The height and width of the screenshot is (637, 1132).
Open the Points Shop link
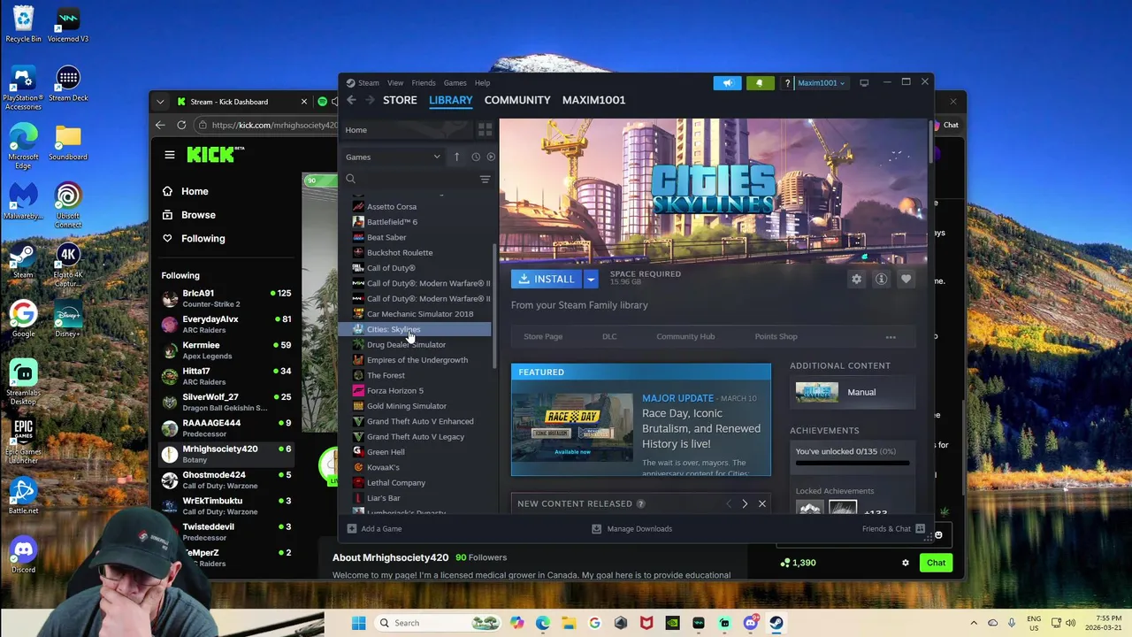point(776,336)
